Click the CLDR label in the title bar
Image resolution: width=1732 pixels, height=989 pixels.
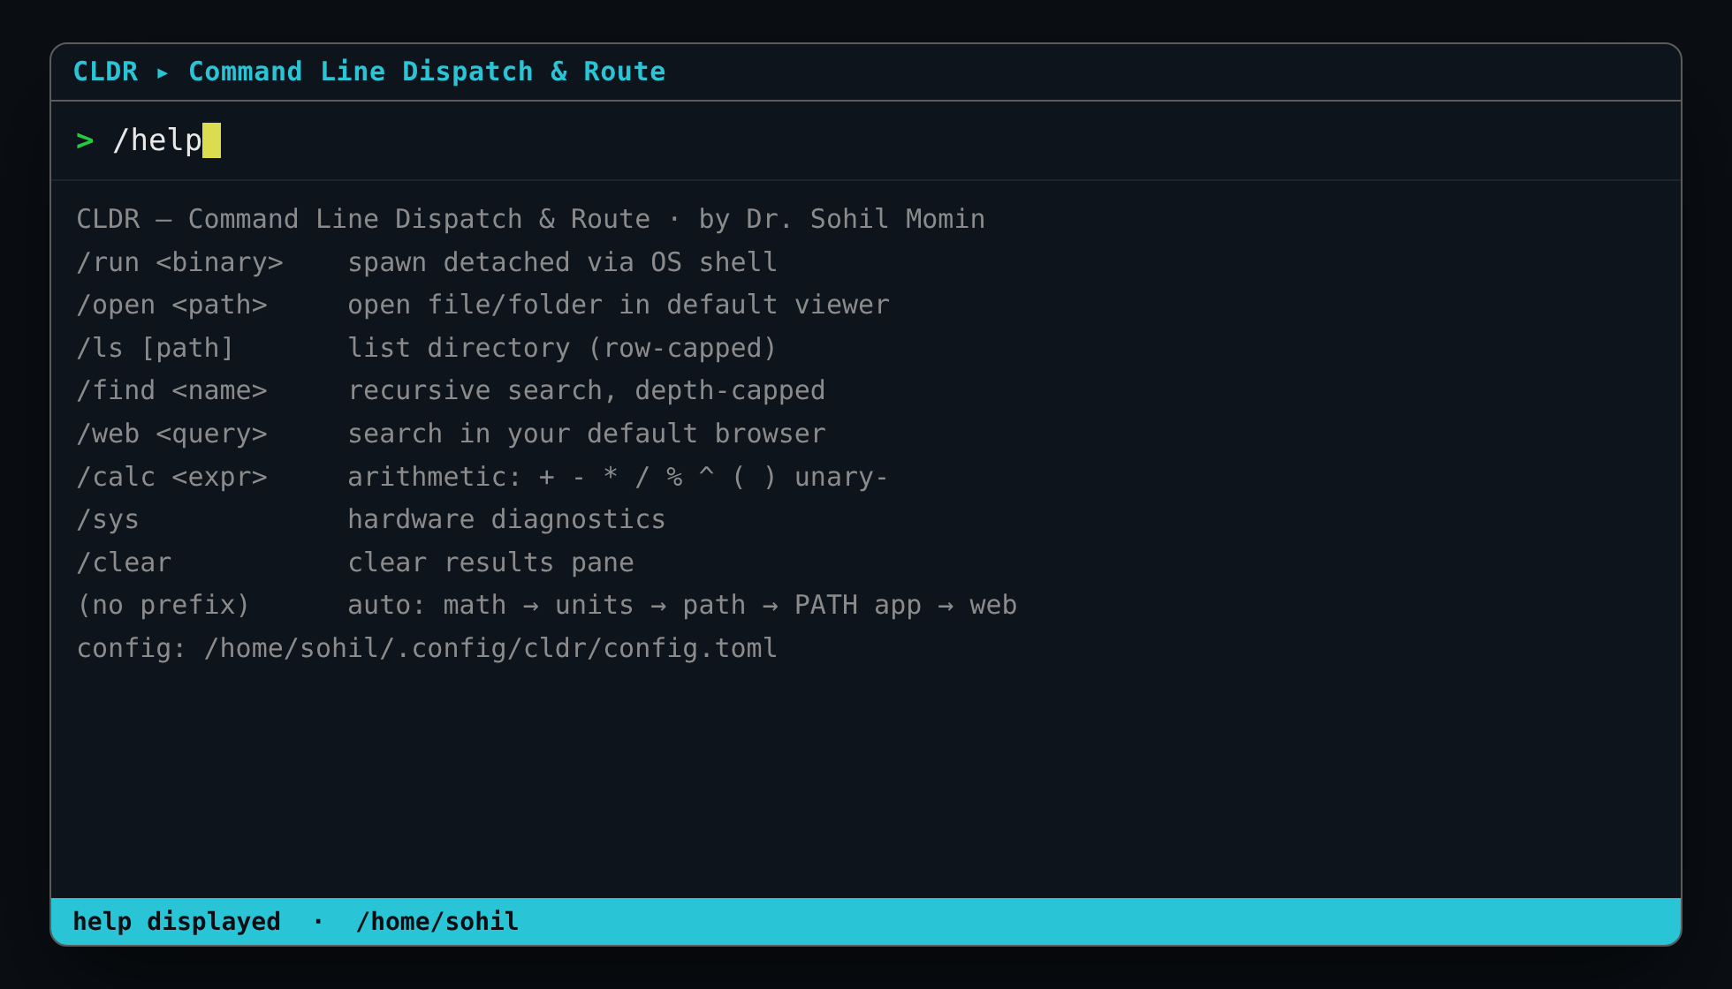tap(105, 72)
